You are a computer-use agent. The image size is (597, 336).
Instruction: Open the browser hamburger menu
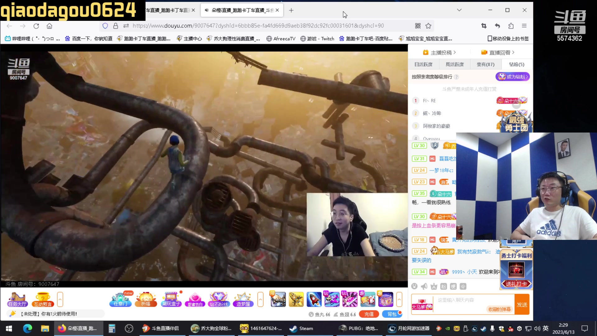[x=524, y=26]
